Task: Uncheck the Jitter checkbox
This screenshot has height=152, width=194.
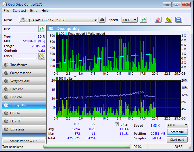Action: click(x=117, y=124)
